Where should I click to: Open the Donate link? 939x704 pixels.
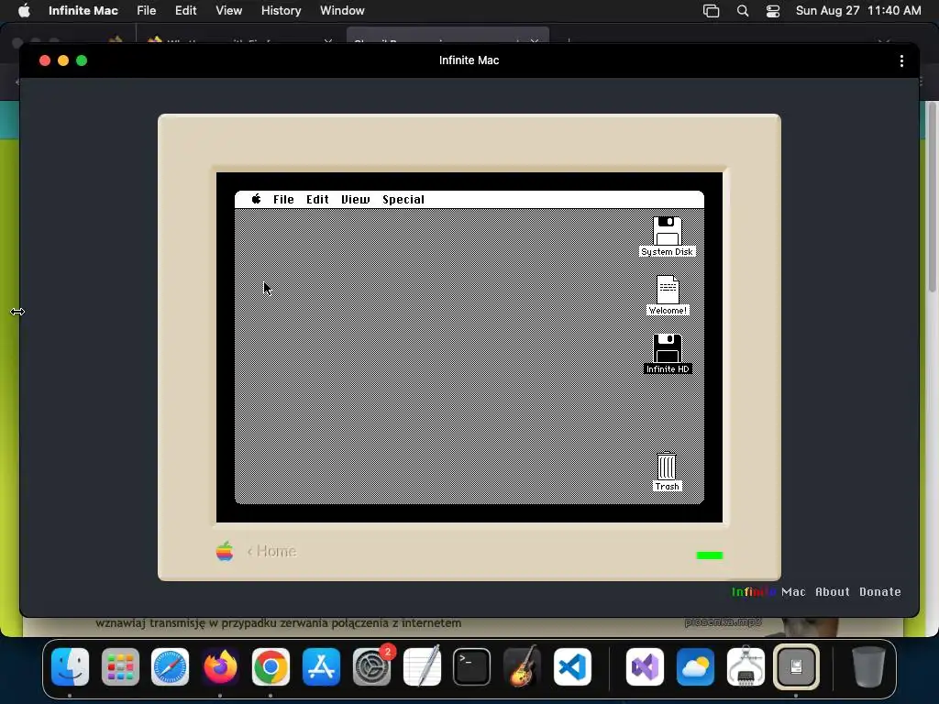879,591
